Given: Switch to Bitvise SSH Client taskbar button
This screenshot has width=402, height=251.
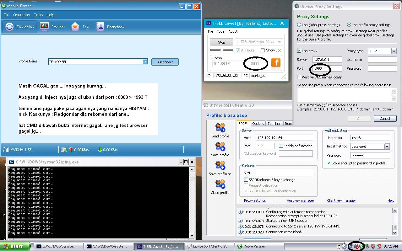Looking at the screenshot, I should 209,246.
